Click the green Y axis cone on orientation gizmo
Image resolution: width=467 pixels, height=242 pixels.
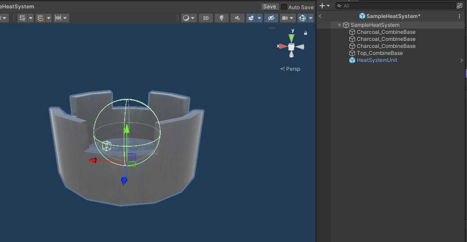click(291, 38)
